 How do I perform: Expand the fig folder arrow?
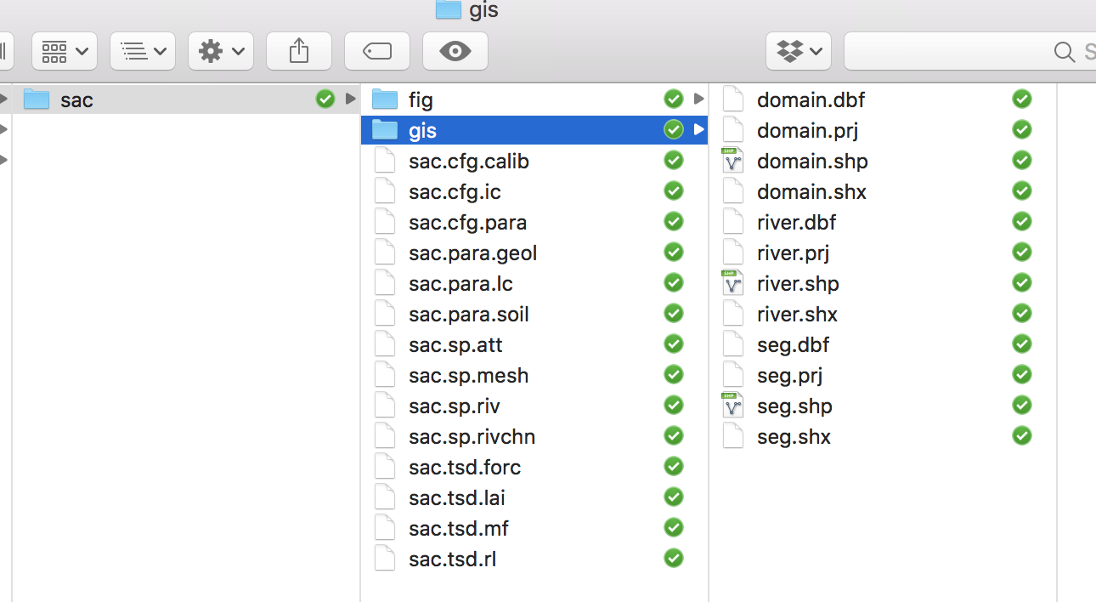[x=698, y=99]
